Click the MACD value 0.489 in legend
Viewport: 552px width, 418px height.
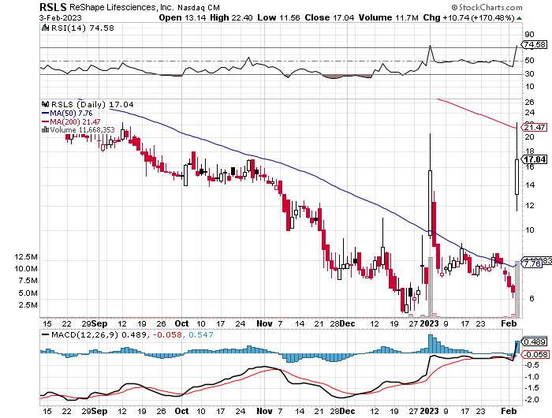(134, 334)
